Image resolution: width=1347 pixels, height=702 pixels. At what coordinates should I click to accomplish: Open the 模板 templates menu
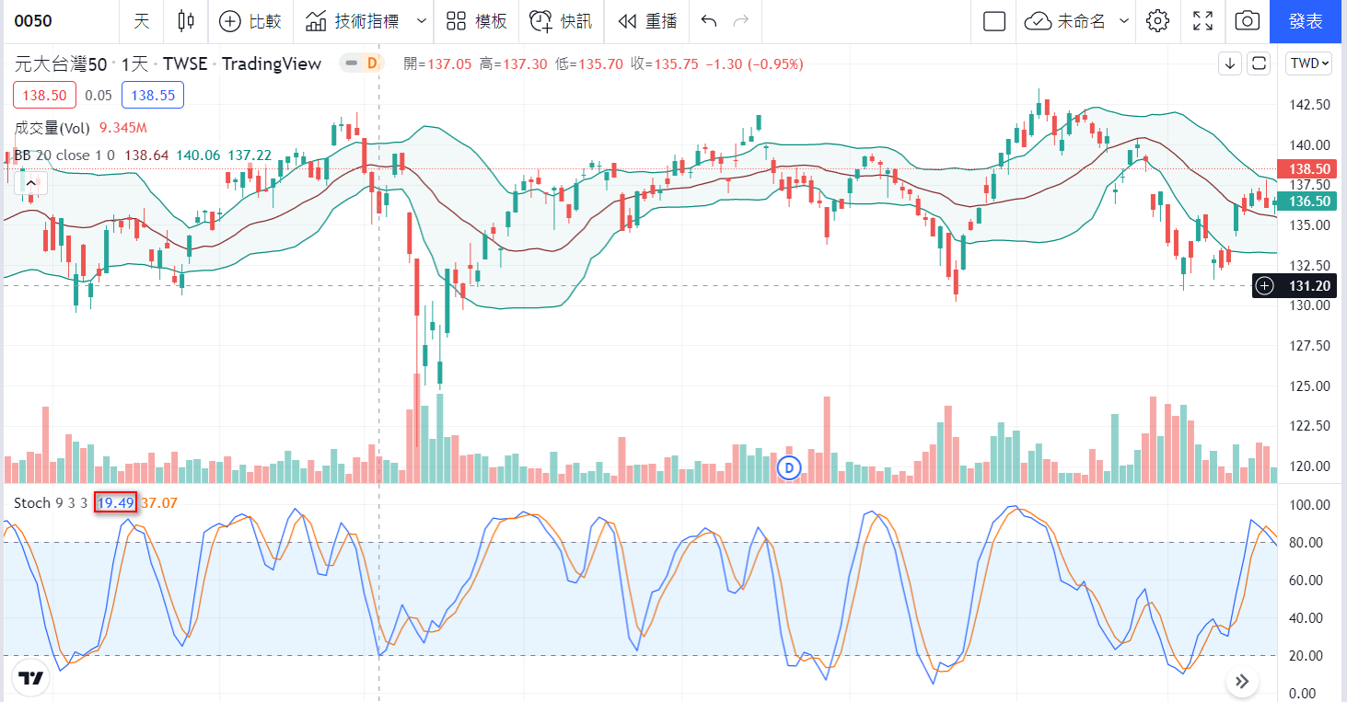coord(476,21)
